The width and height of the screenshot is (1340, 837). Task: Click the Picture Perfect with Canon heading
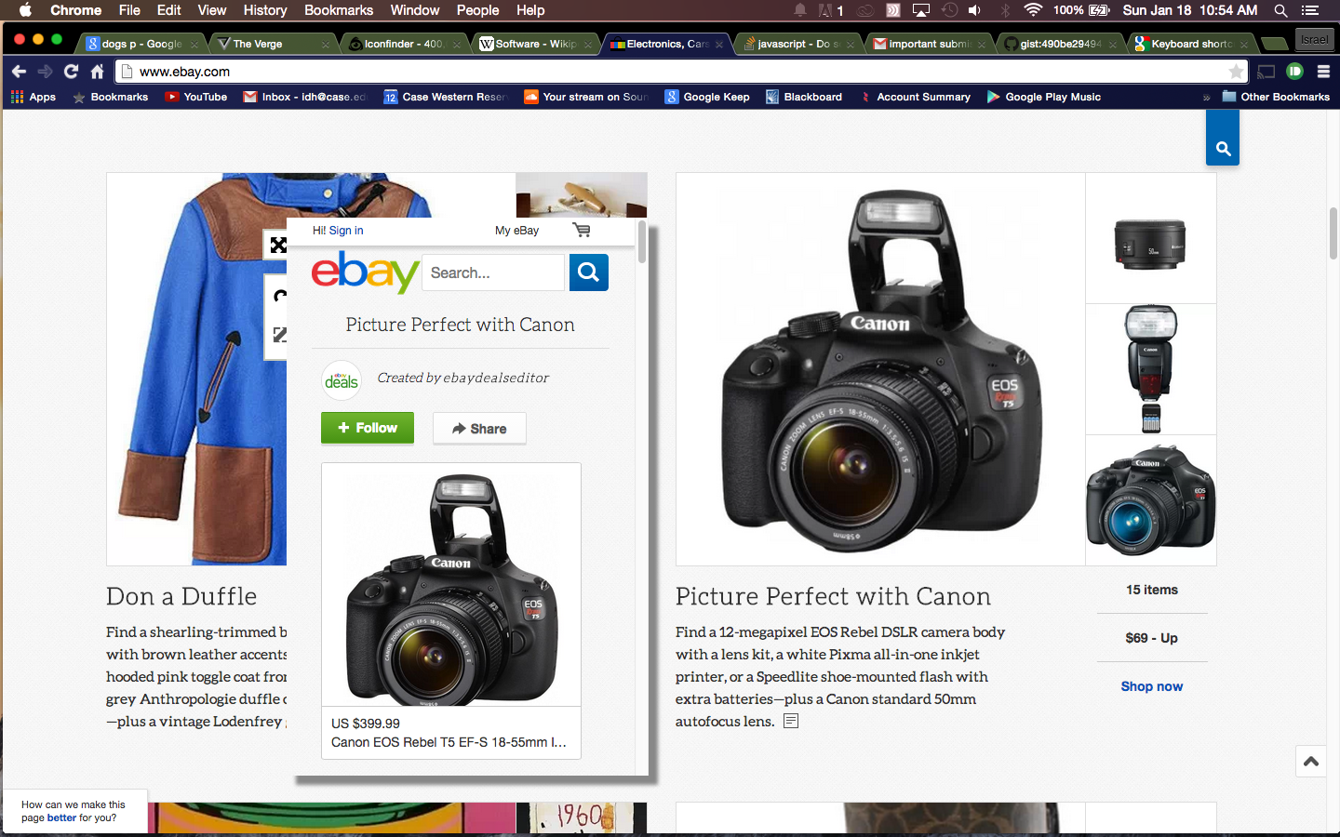833,596
